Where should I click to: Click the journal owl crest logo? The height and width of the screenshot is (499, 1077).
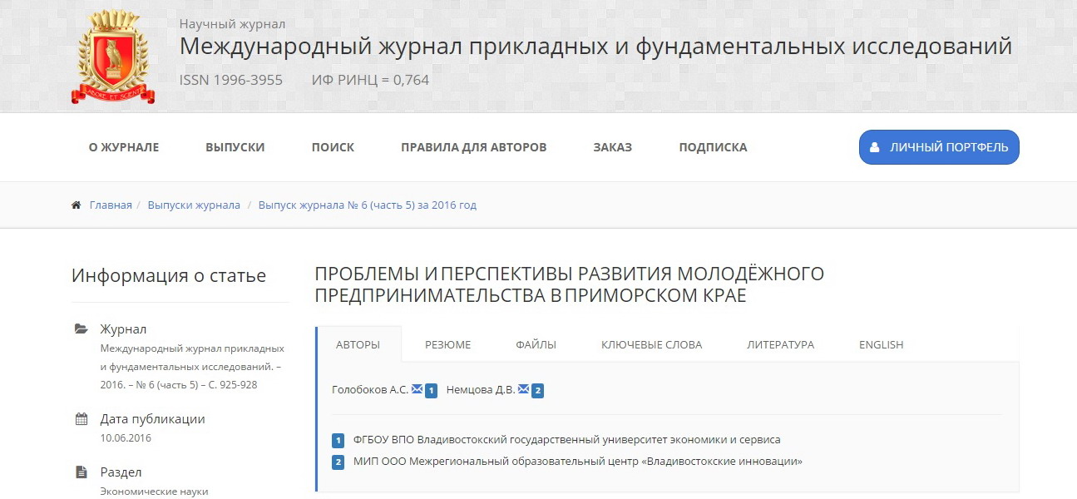[112, 57]
